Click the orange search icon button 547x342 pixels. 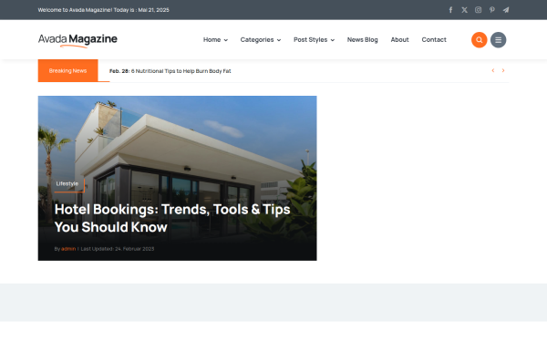(479, 40)
